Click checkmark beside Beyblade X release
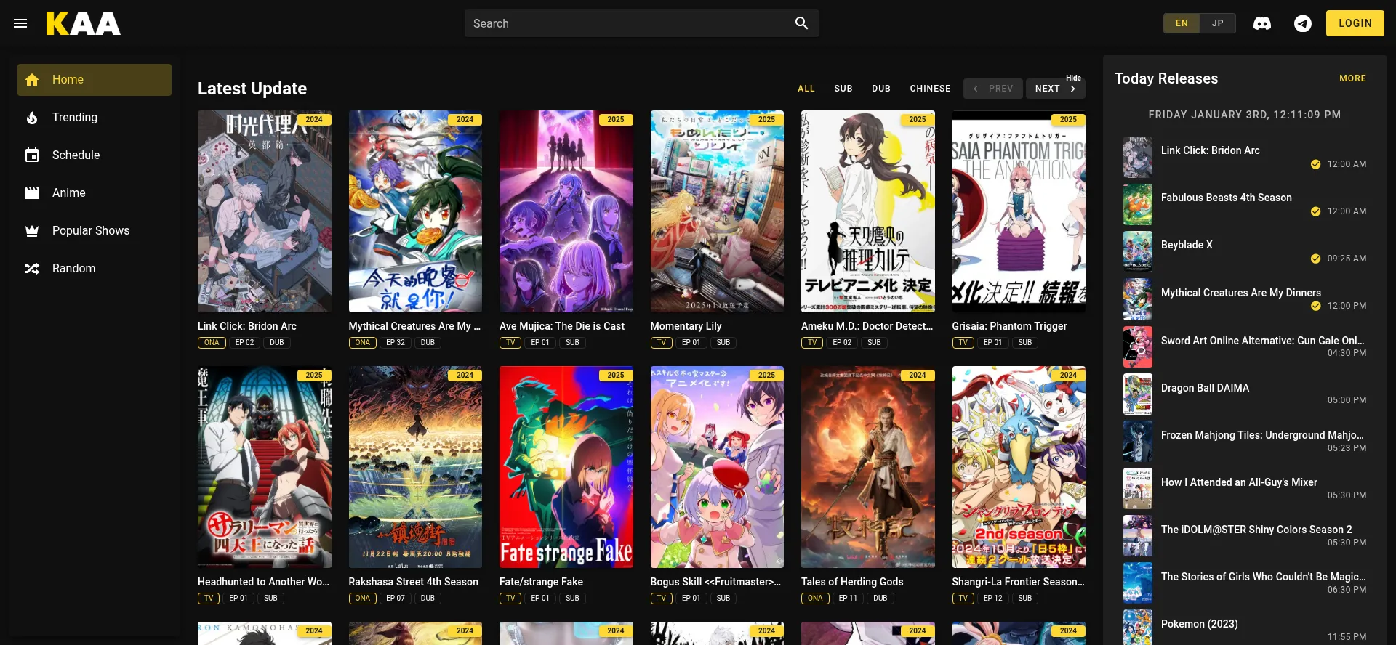This screenshot has height=645, width=1396. [x=1315, y=259]
